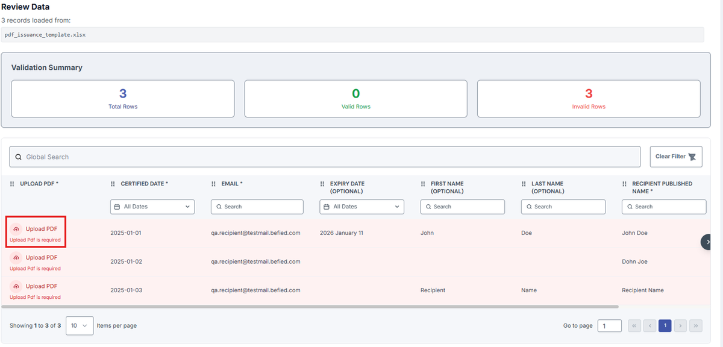This screenshot has width=723, height=347.
Task: Click the Clear Filter button
Action: pos(676,157)
